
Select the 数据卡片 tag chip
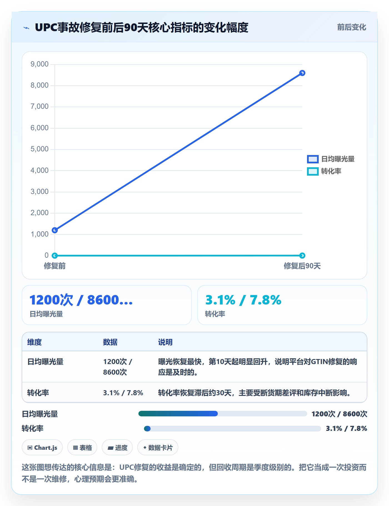(x=158, y=448)
